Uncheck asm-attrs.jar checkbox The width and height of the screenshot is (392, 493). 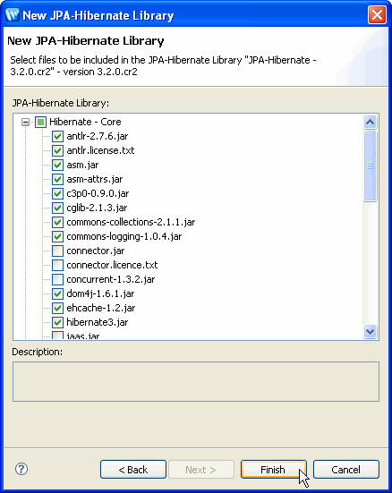57,179
